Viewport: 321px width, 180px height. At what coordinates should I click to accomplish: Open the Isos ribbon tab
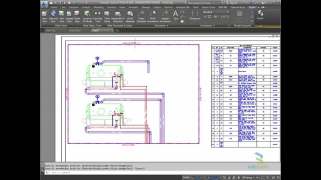tap(63, 7)
